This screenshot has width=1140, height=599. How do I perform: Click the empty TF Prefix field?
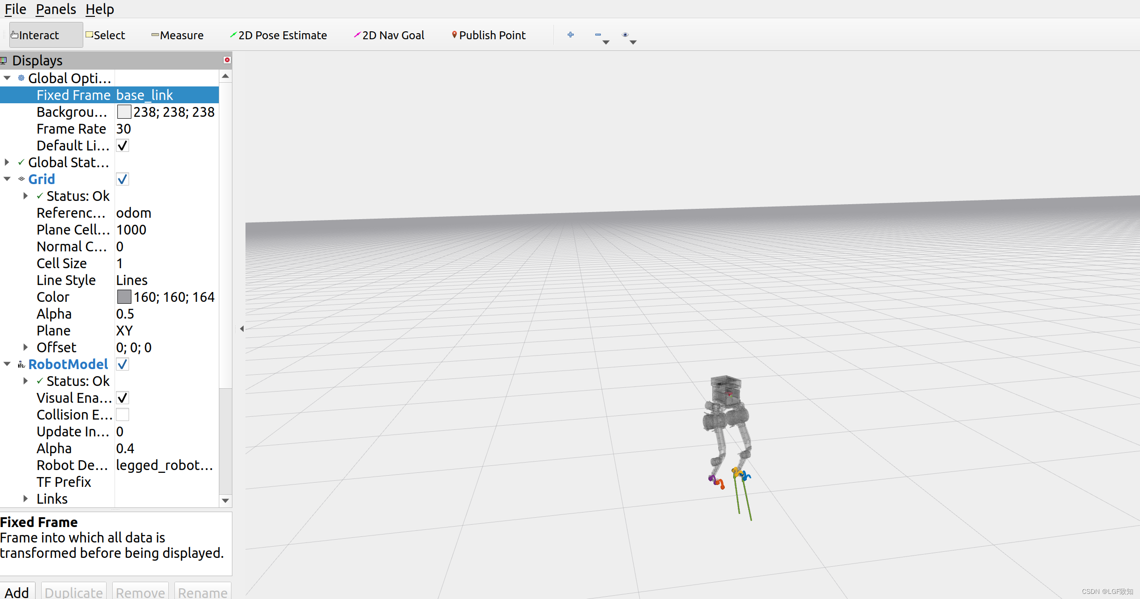(x=167, y=482)
